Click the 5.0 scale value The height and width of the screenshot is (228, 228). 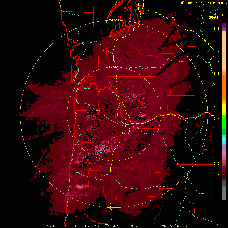click(x=217, y=96)
